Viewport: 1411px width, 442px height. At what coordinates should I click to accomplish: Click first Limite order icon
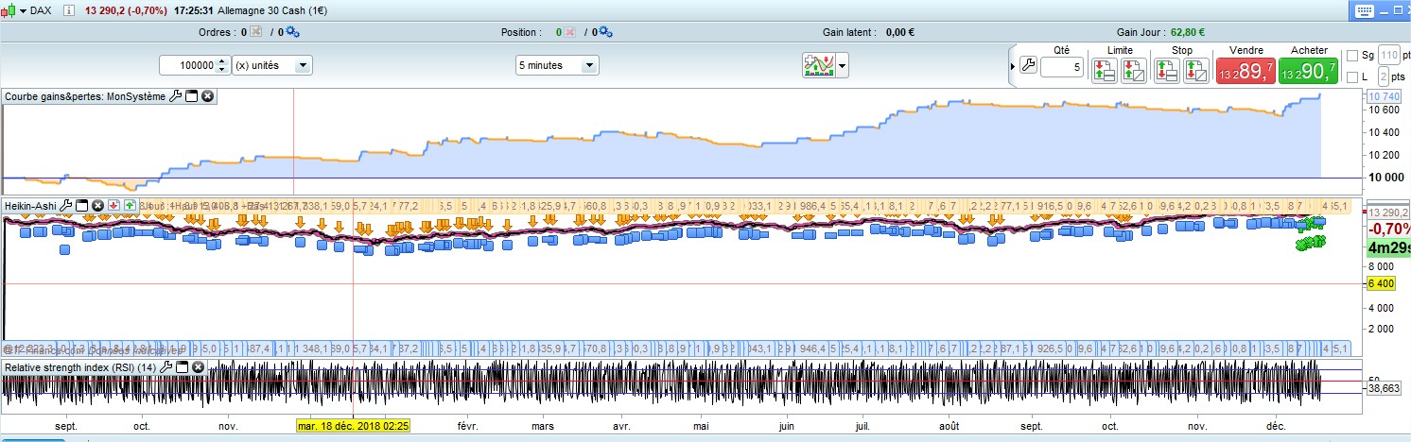[x=1104, y=70]
